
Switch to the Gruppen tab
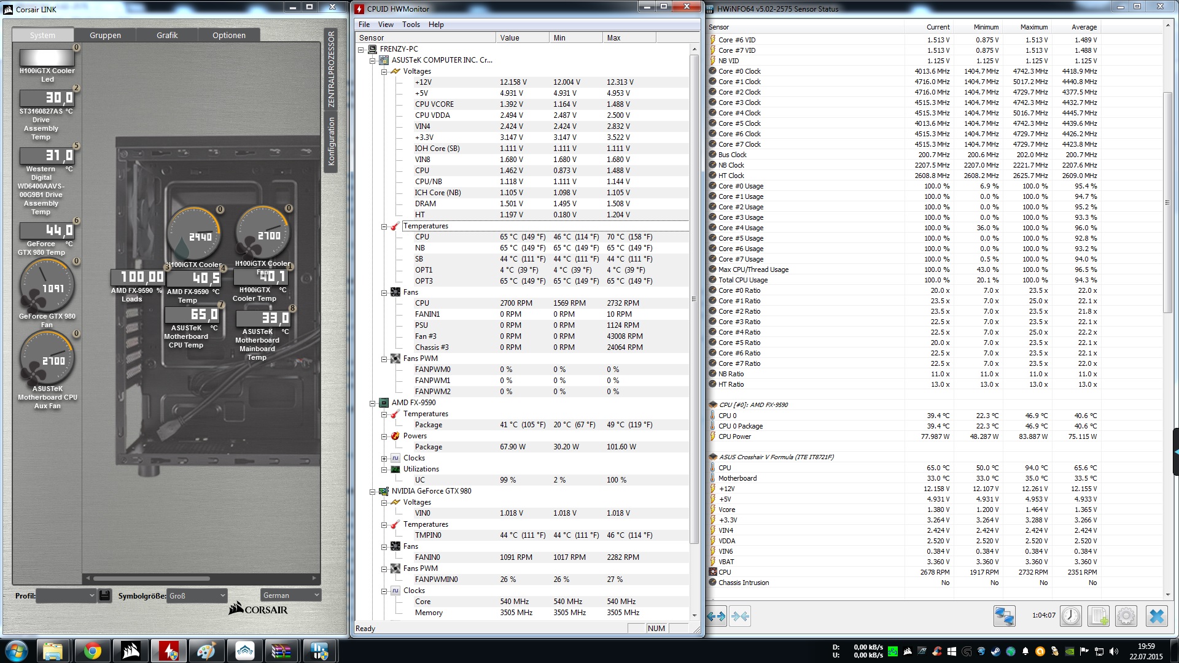click(x=105, y=35)
